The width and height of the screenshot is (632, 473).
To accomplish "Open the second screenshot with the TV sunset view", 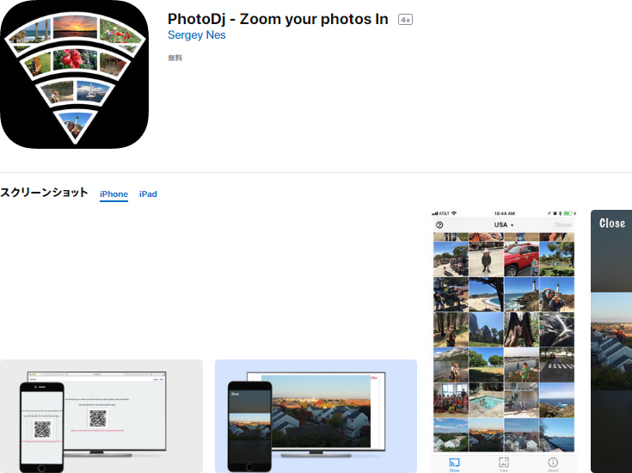I will pyautogui.click(x=316, y=416).
